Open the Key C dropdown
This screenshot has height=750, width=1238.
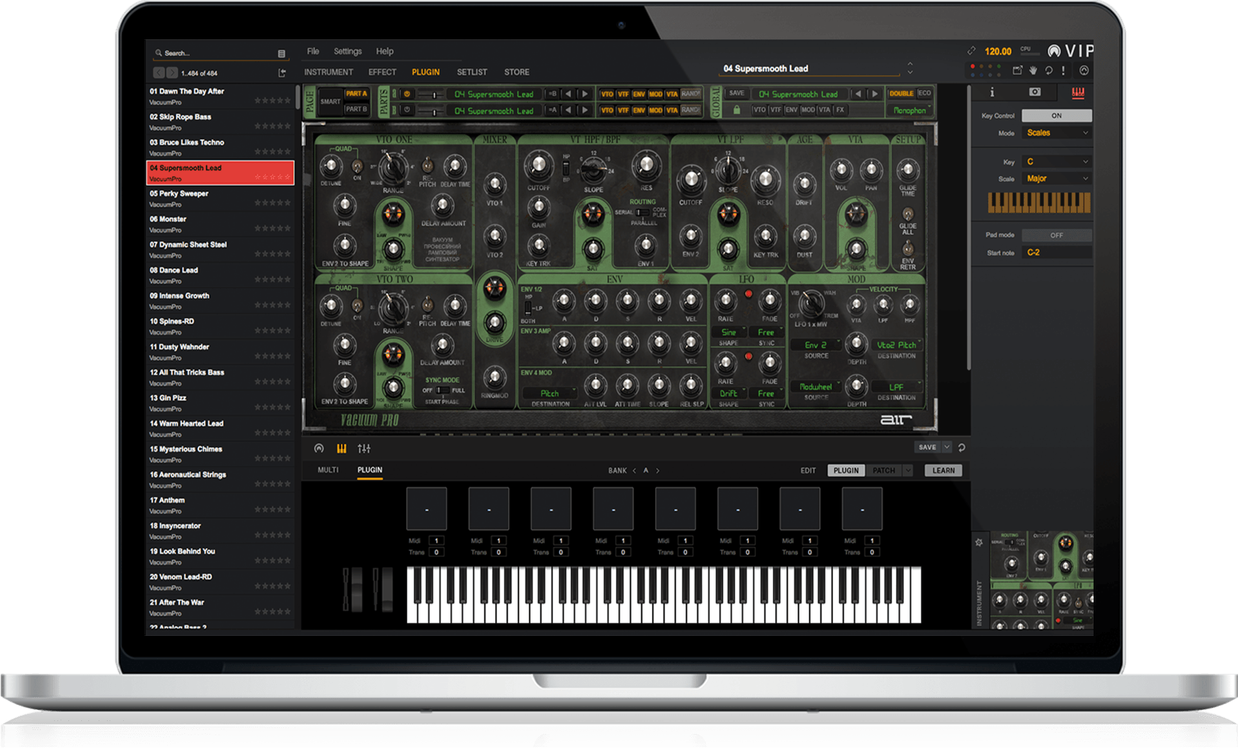pos(1056,162)
